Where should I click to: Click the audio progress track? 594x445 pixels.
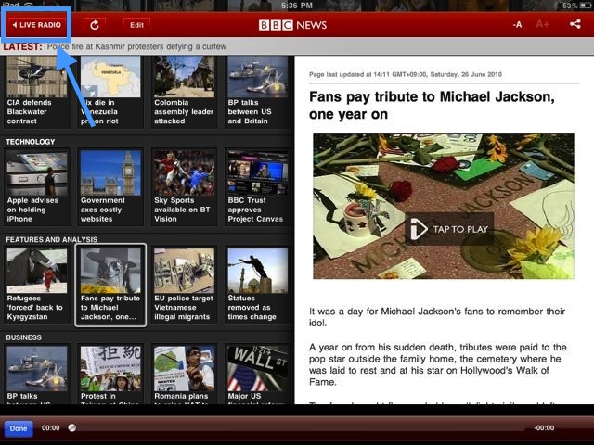[x=299, y=428]
